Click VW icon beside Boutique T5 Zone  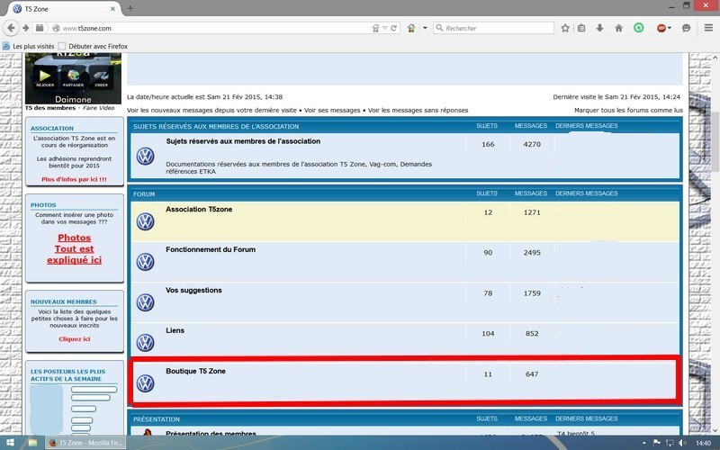[146, 383]
